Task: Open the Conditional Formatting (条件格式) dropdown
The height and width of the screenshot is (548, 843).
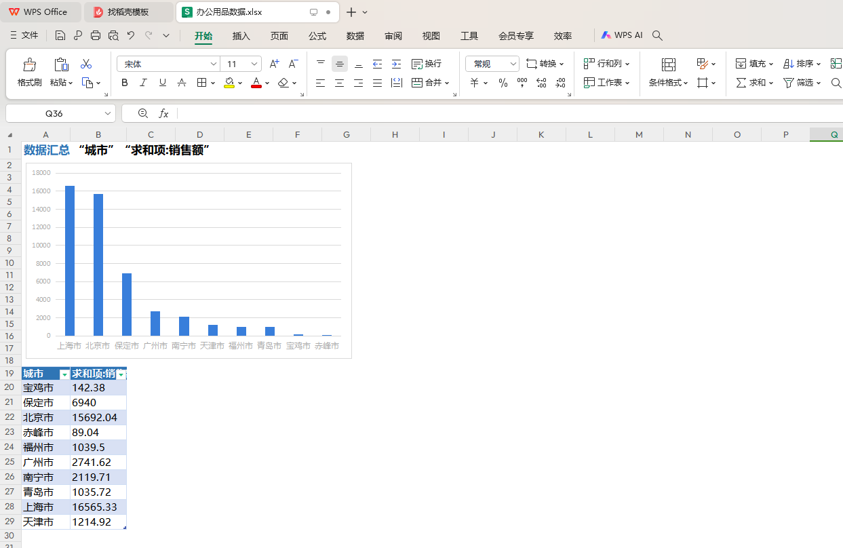Action: [669, 83]
